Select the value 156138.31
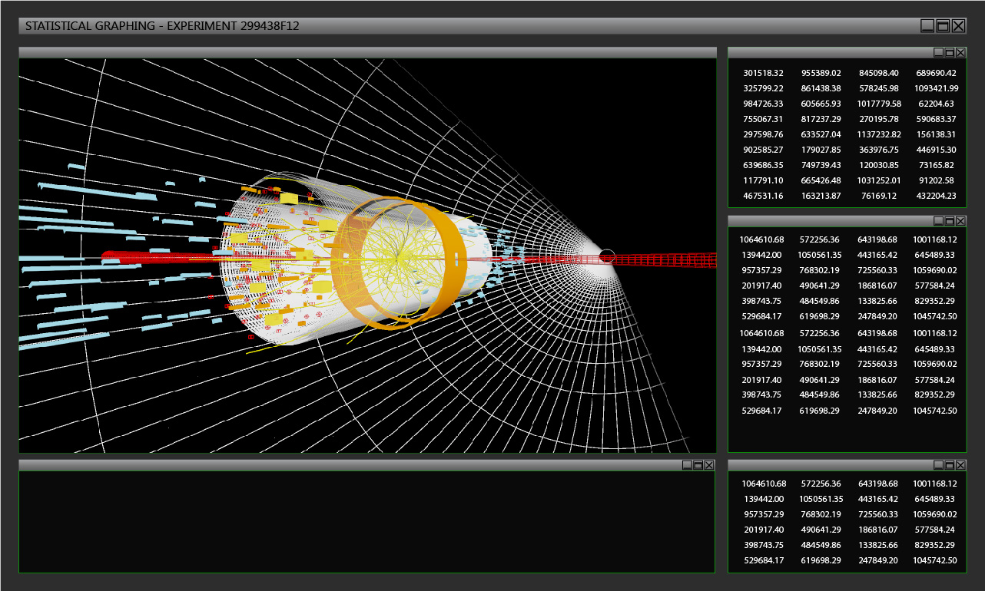985x591 pixels. pyautogui.click(x=937, y=134)
